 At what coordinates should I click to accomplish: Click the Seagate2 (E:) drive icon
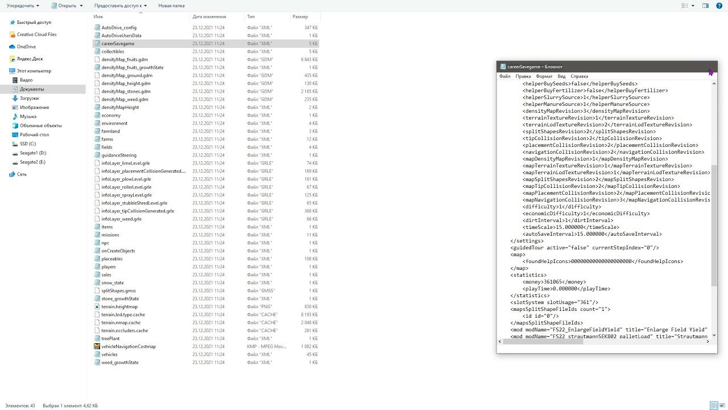pos(15,162)
